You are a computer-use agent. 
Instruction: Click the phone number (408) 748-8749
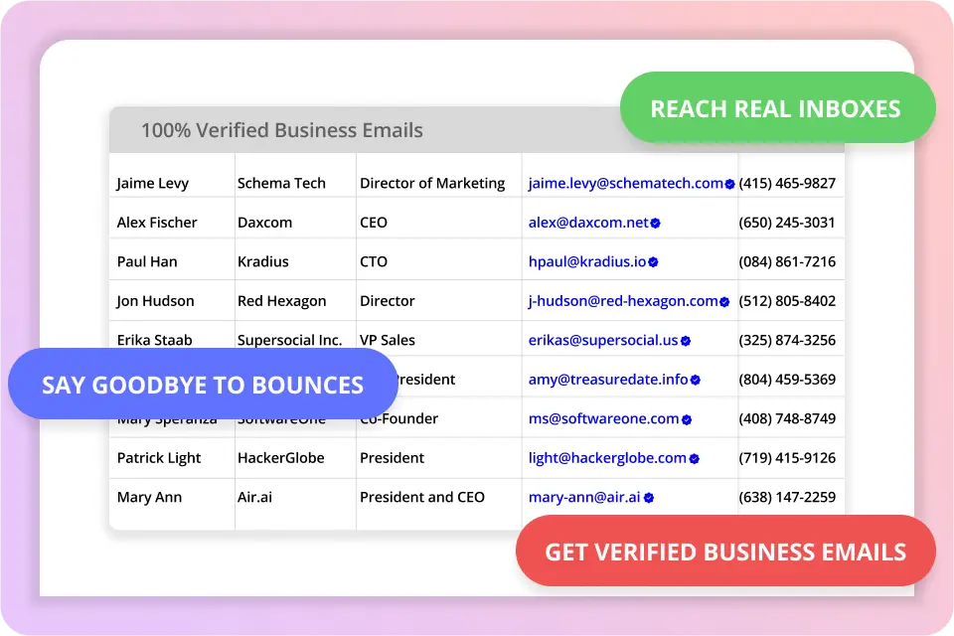[x=787, y=418]
